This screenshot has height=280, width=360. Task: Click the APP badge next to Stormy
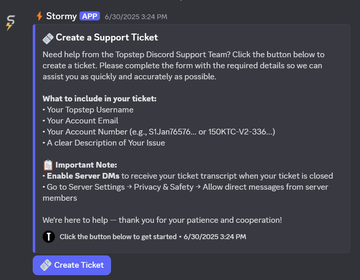tap(89, 16)
